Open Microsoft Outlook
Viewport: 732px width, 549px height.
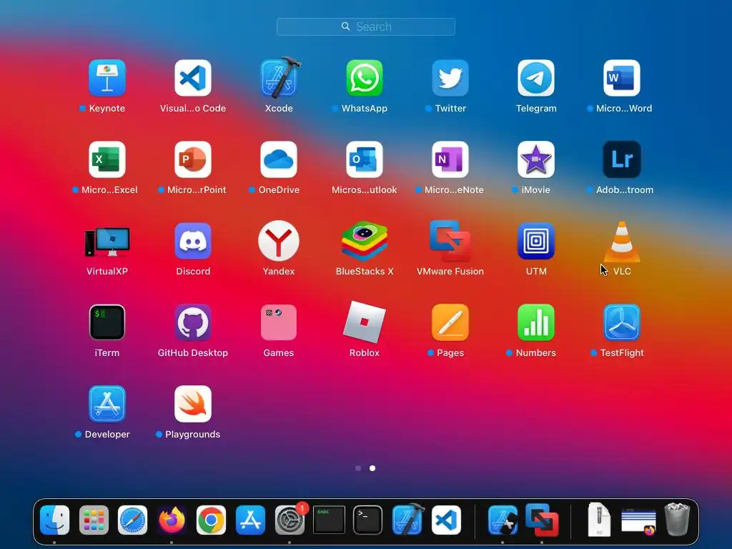click(365, 159)
